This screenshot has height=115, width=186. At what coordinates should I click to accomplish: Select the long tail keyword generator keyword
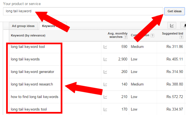pyautogui.click(x=32, y=72)
